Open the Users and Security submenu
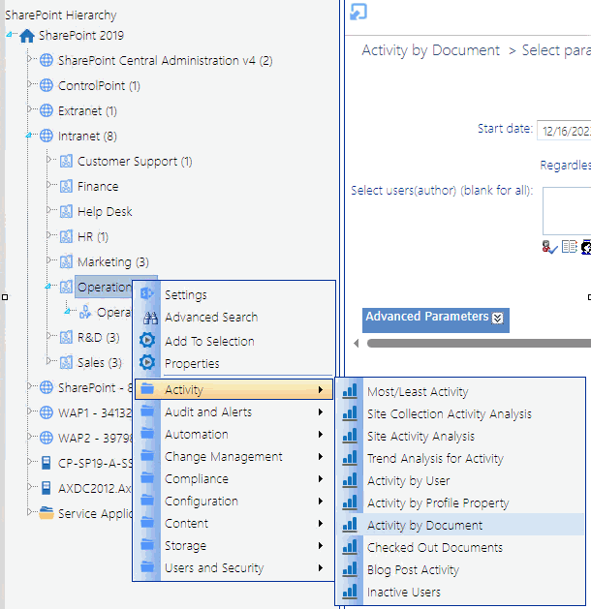The height and width of the screenshot is (609, 591). point(233,567)
